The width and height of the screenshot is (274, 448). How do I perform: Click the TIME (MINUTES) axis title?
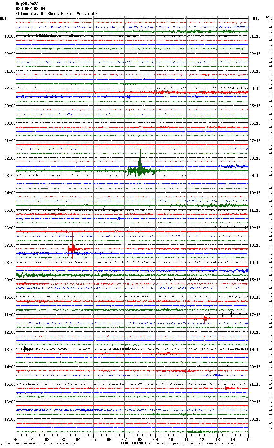(136, 443)
